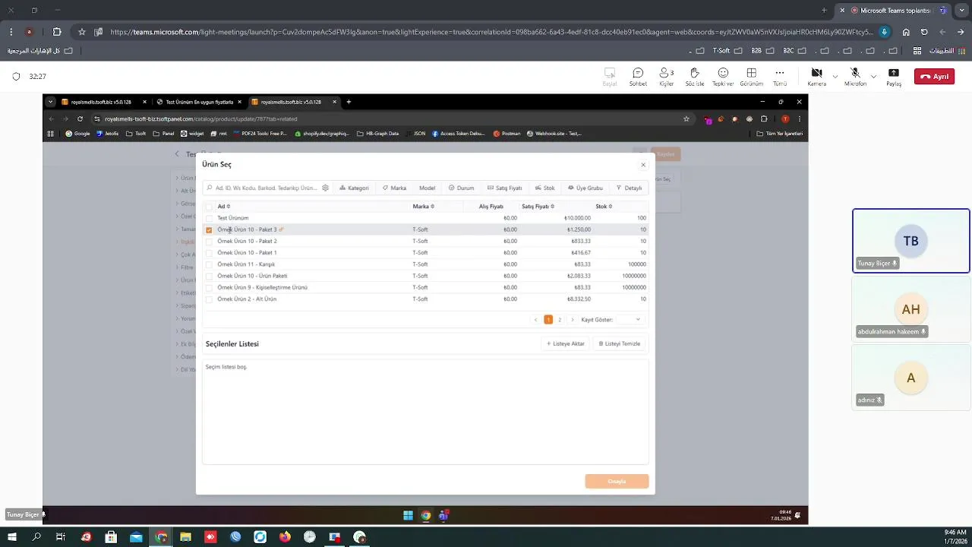Open the JSON bookmark
Viewport: 972px width, 547px height.
[415, 134]
